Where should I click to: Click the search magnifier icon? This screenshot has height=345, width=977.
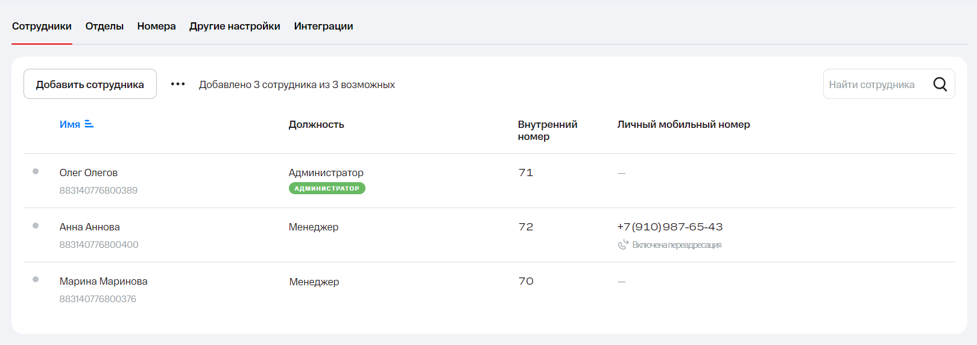940,84
